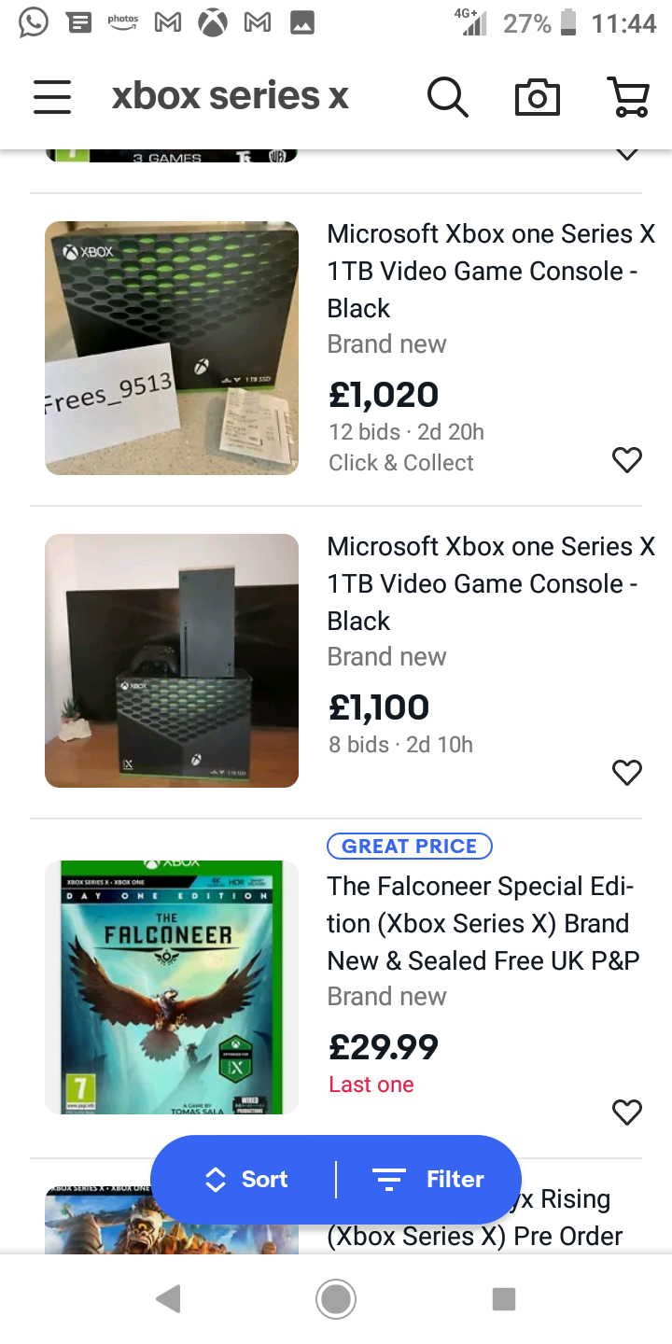The width and height of the screenshot is (672, 1344).
Task: Open the £1,020 Xbox Series X listing title
Action: coord(491,271)
